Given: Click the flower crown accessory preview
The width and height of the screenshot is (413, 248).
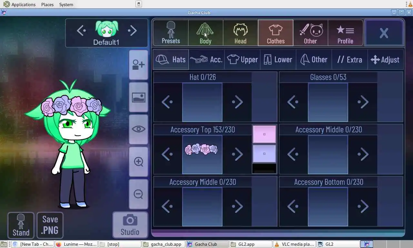Looking at the screenshot, I should pos(202,154).
